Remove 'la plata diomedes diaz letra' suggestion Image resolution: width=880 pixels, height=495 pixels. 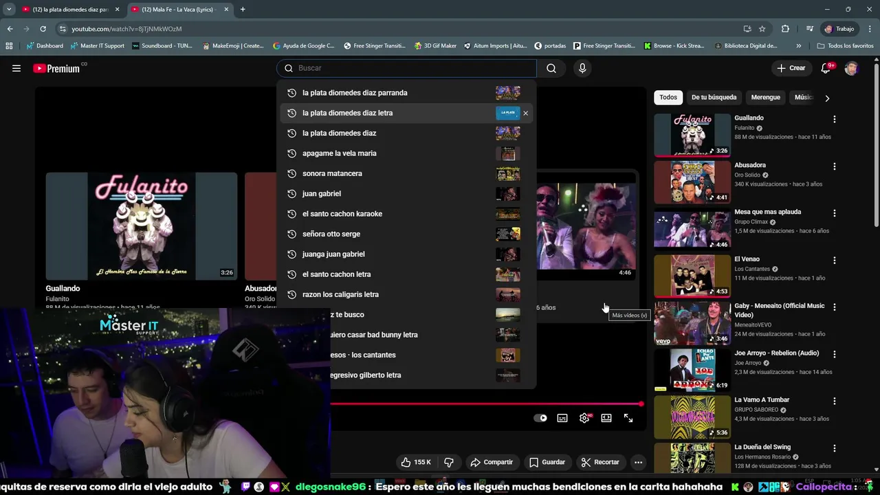(525, 113)
